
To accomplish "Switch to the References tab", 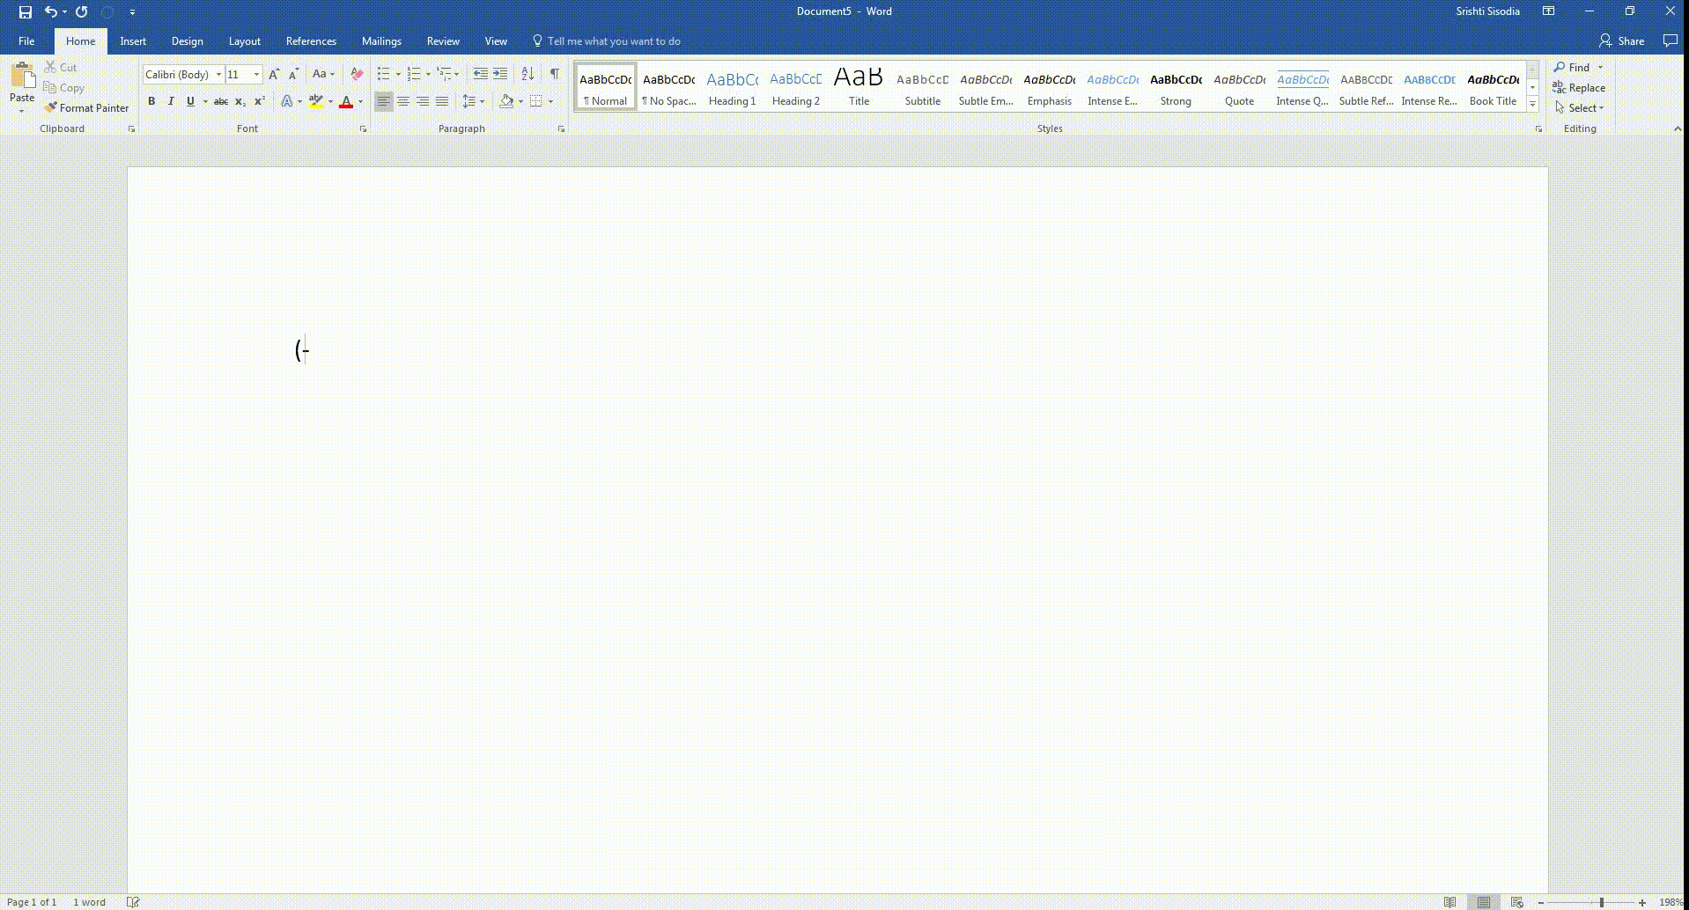I will tap(311, 41).
